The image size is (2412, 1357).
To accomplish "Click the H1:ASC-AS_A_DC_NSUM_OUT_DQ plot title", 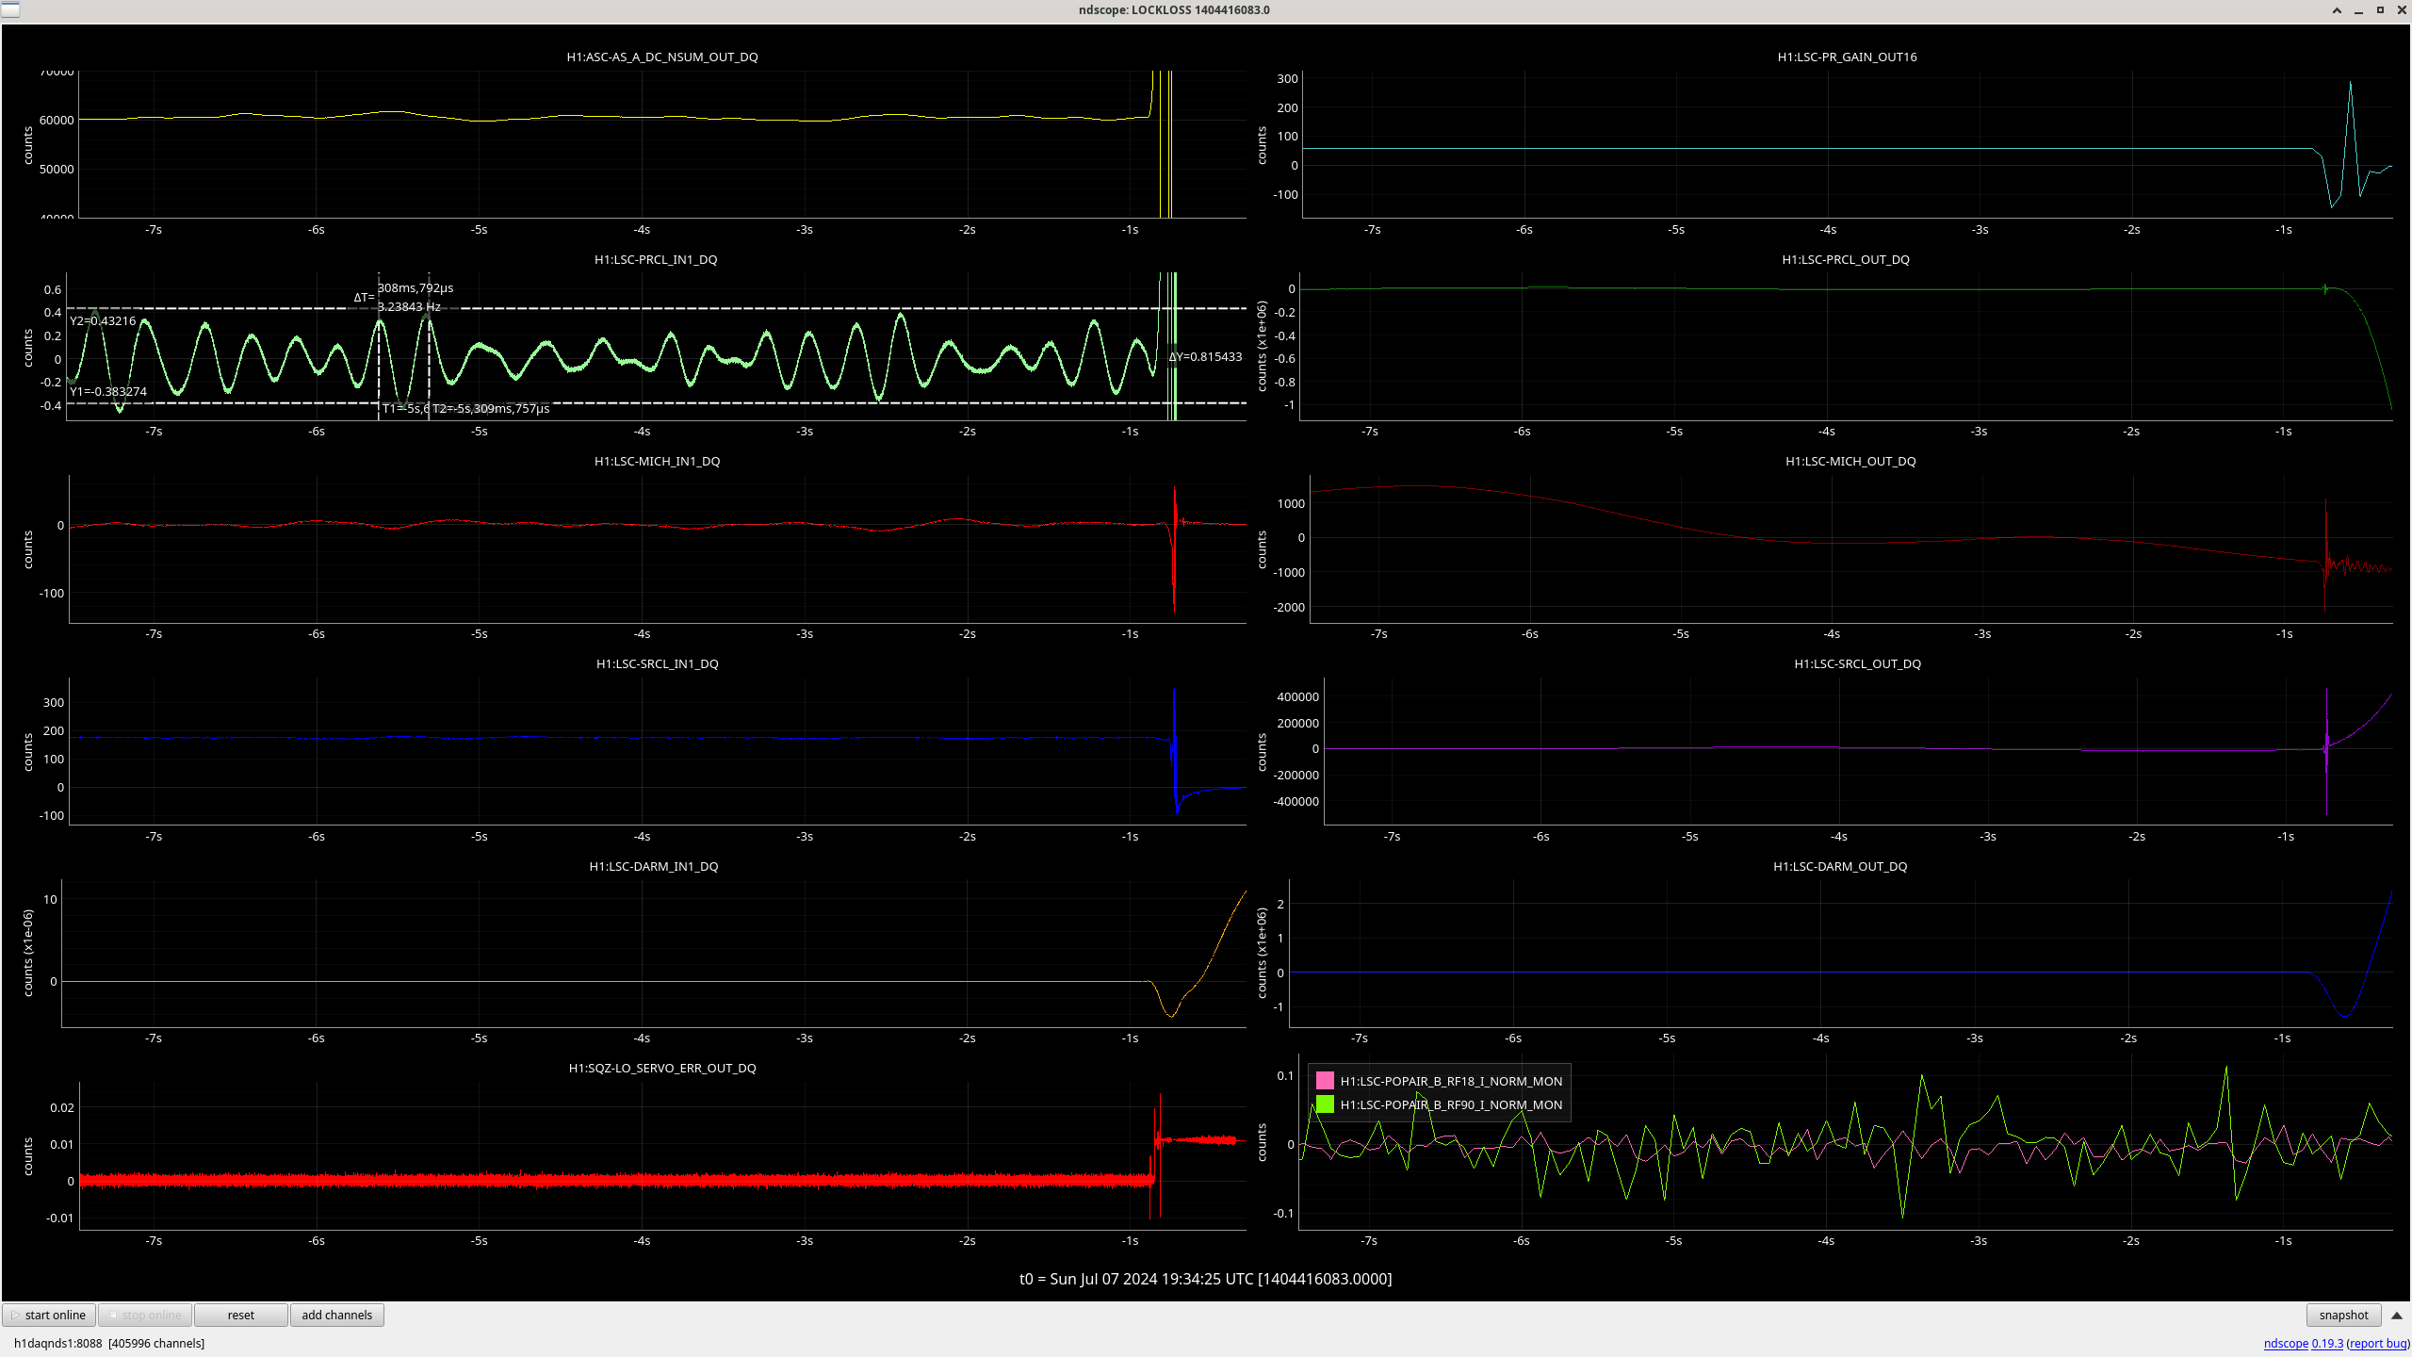I will 662,57.
